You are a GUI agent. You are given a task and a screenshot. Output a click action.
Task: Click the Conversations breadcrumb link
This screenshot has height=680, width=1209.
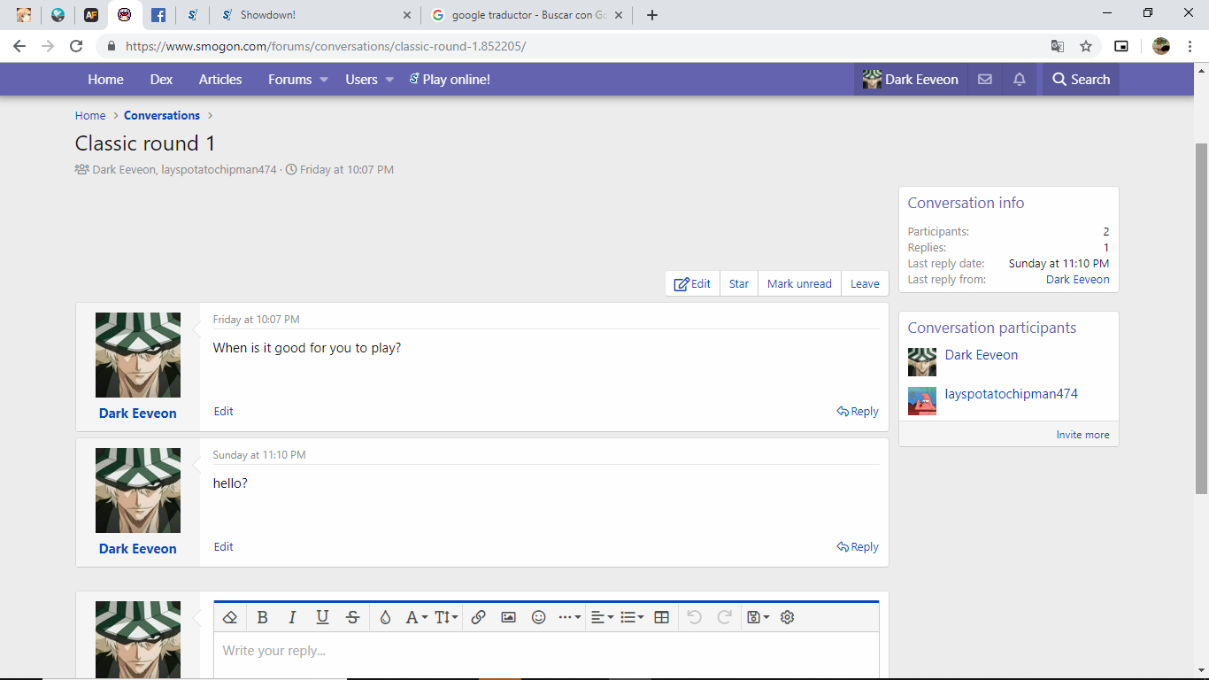click(x=162, y=116)
